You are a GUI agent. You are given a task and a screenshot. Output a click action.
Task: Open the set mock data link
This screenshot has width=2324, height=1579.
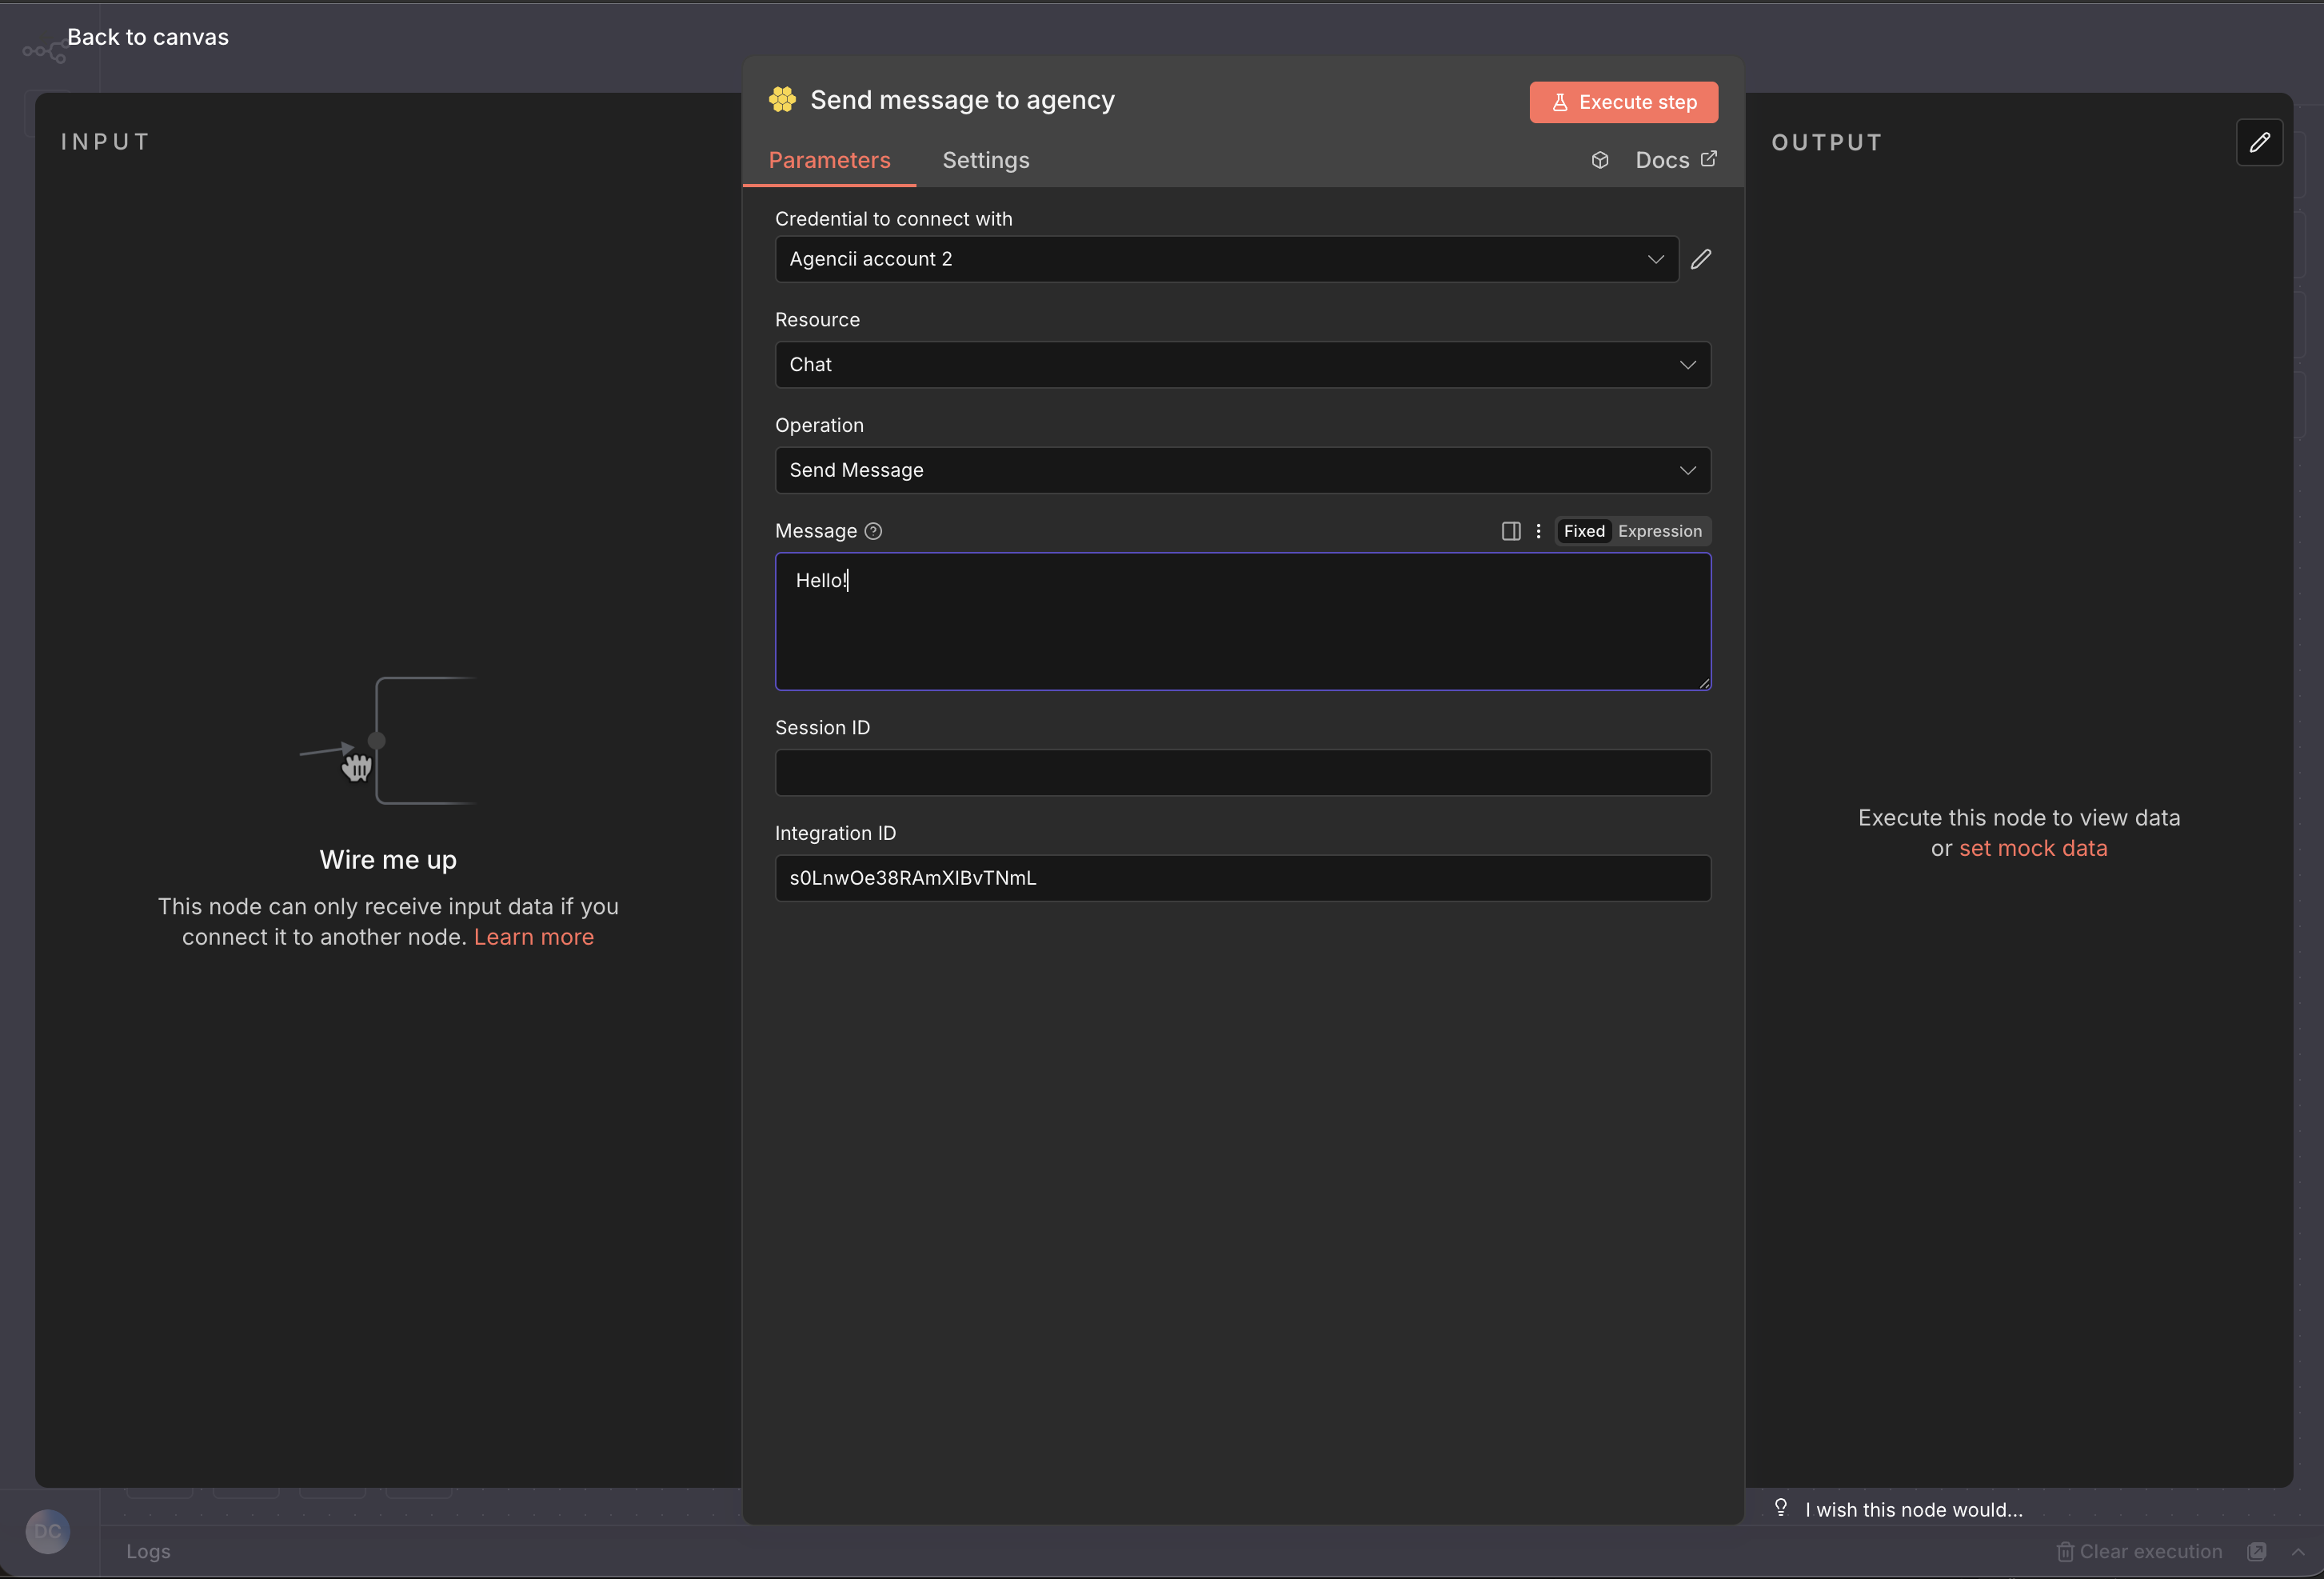2032,848
